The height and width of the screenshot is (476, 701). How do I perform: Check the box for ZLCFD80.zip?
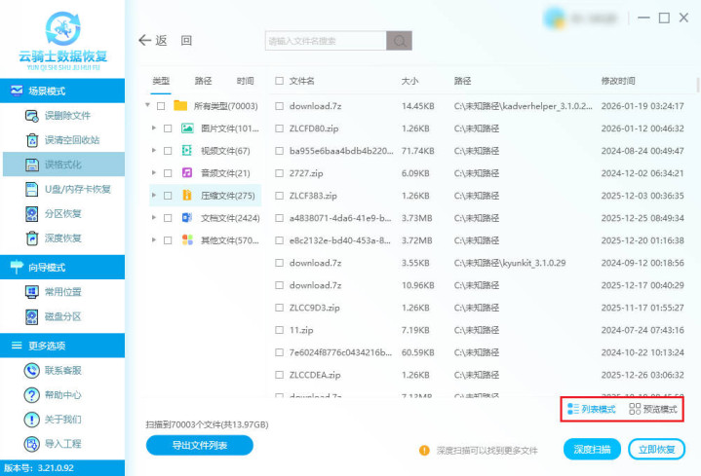(x=280, y=128)
